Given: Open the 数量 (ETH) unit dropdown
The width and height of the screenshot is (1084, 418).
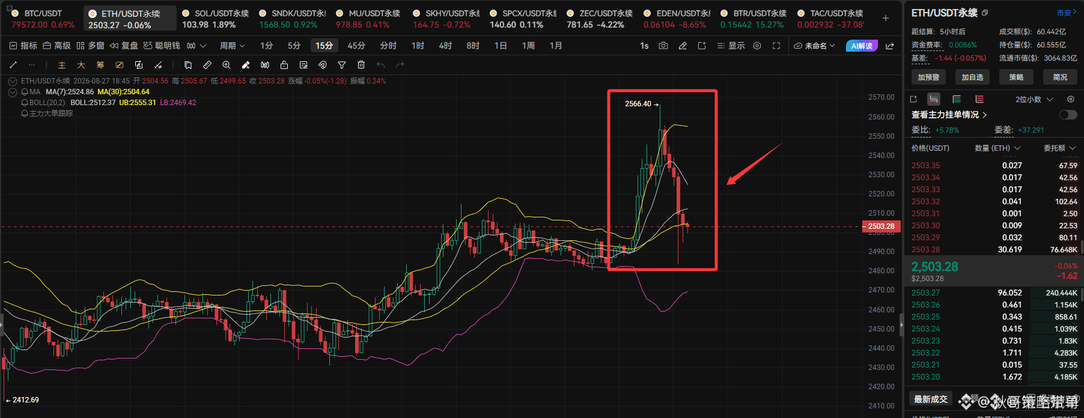Looking at the screenshot, I should tap(997, 148).
